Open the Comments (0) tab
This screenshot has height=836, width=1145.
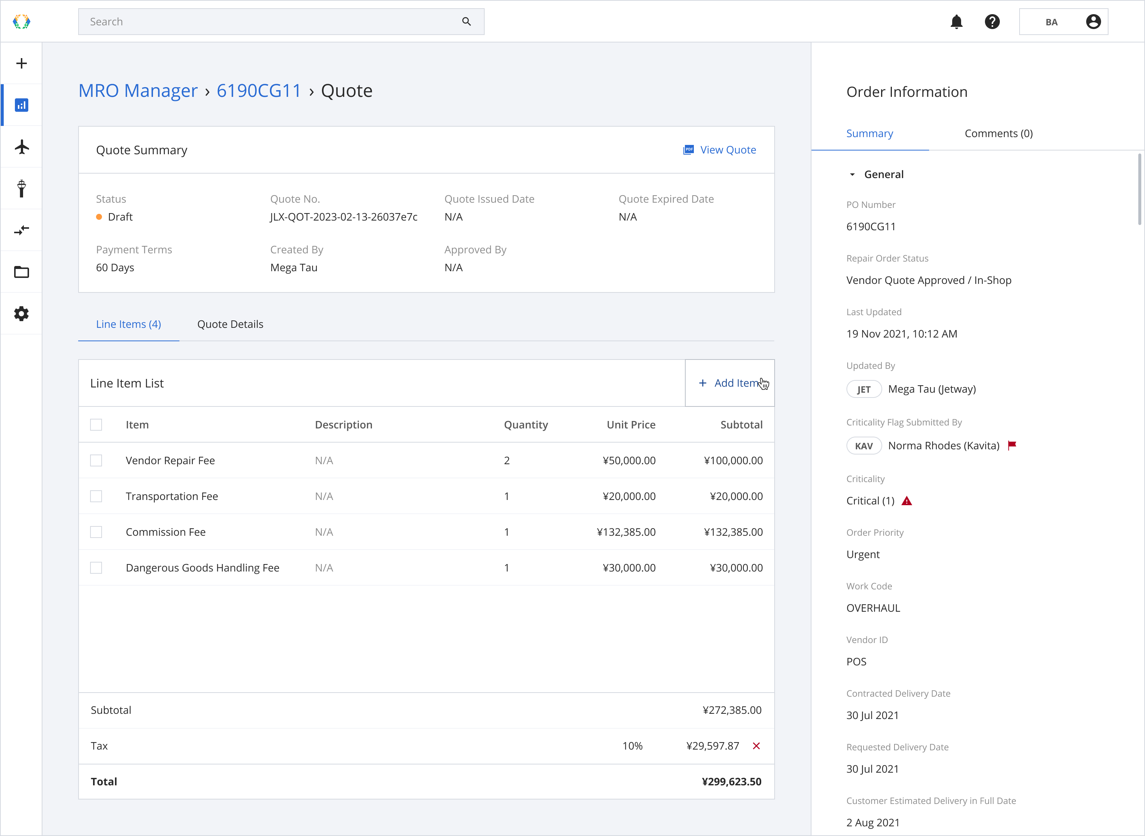point(998,134)
